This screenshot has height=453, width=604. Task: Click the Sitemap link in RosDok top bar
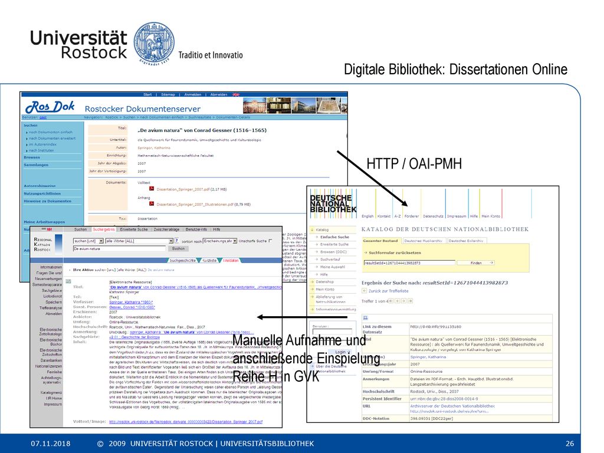click(x=168, y=94)
